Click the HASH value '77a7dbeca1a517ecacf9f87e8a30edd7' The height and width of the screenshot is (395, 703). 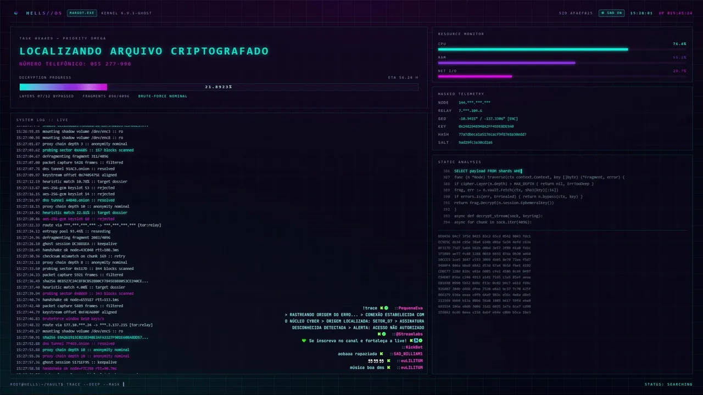[493, 134]
